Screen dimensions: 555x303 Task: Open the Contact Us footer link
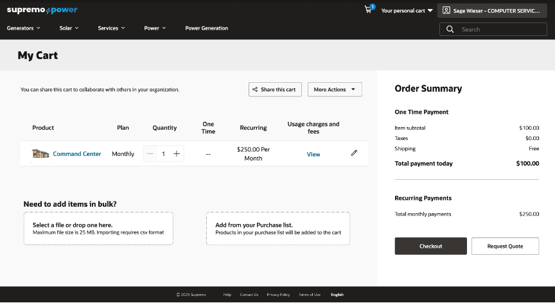coord(249,295)
